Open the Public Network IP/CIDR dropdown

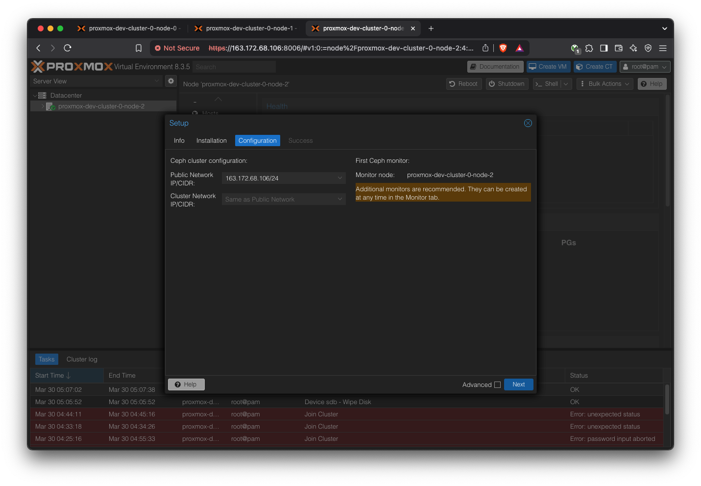(339, 178)
